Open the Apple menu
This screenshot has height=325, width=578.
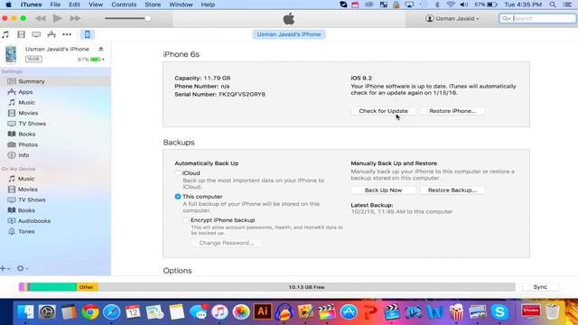pos(8,5)
